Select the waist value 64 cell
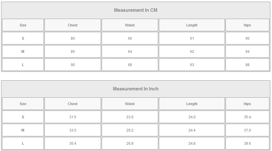Image resolution: width=272 pixels, height=151 pixels. pyautogui.click(x=130, y=52)
